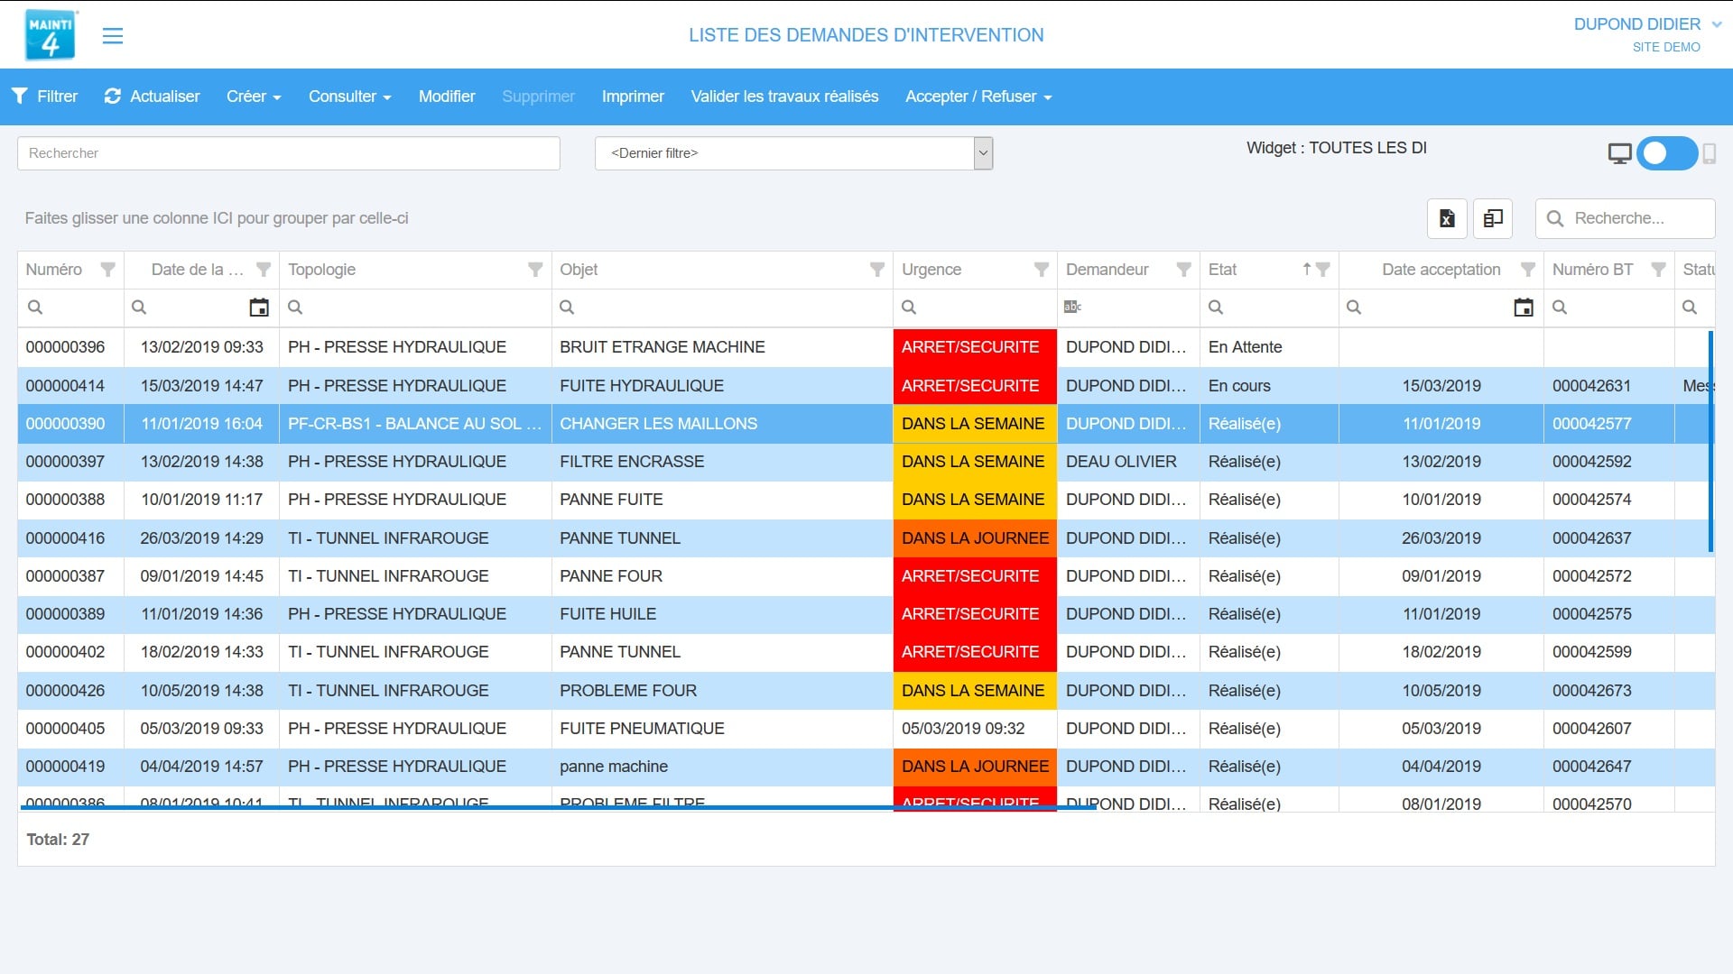Sort by the Etat column header
The width and height of the screenshot is (1733, 974).
[1223, 270]
